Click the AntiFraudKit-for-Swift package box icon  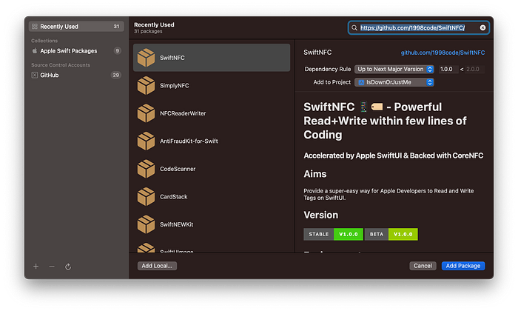146,141
